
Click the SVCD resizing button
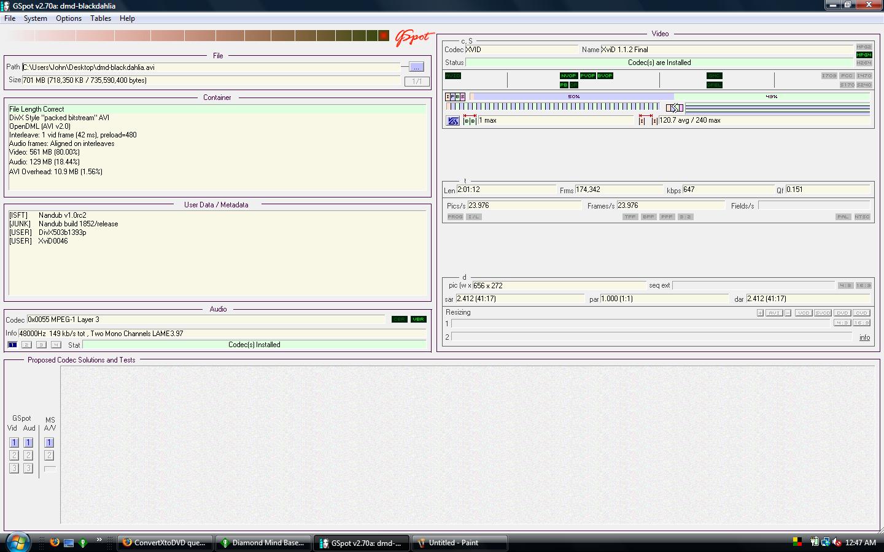823,313
